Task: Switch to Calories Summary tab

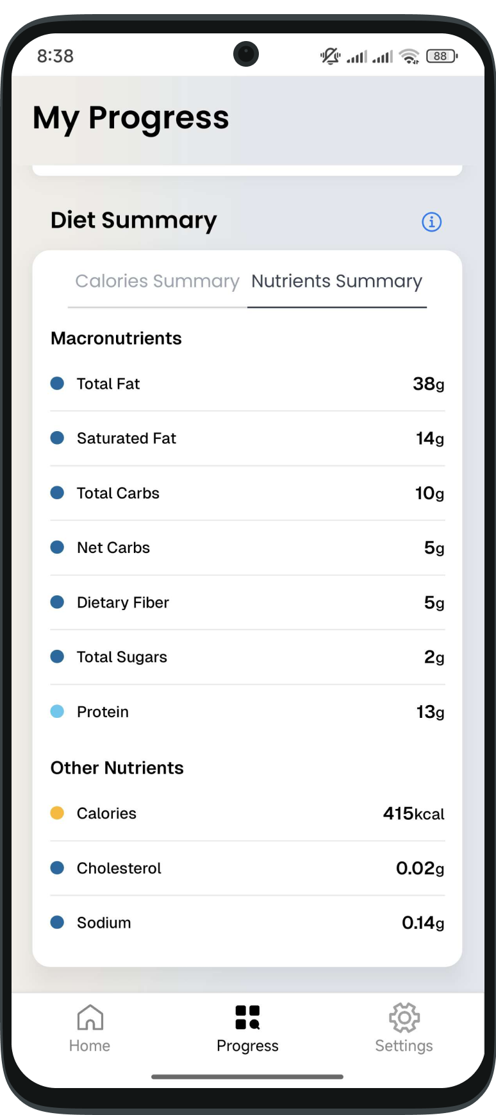Action: [157, 281]
